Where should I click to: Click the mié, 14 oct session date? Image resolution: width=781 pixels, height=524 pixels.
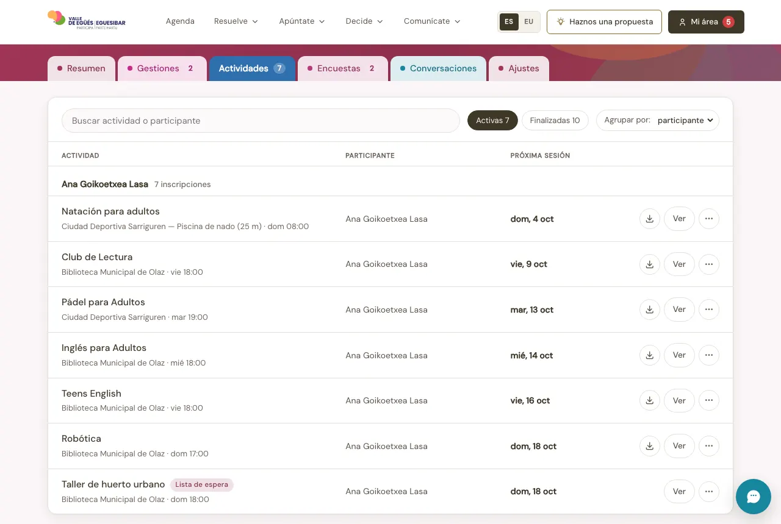[532, 355]
